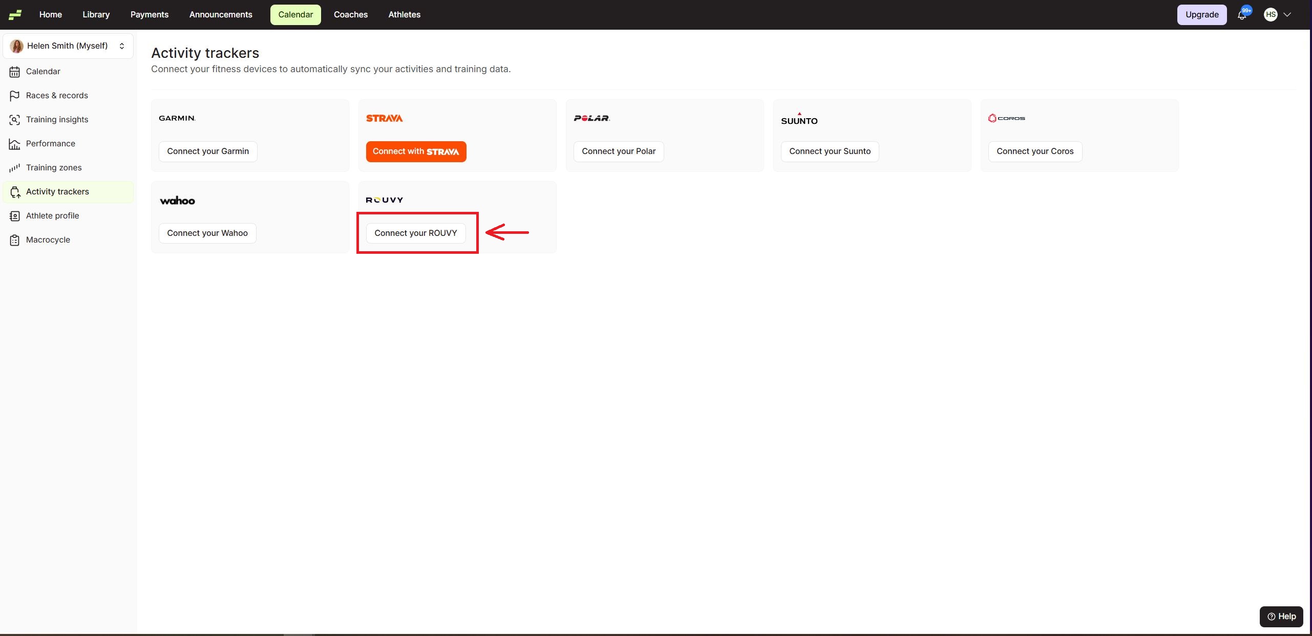Open the Macrocycle clipboard icon
The height and width of the screenshot is (636, 1312).
coord(14,240)
